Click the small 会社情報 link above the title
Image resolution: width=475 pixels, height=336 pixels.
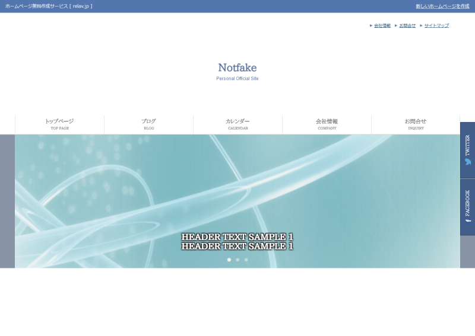tap(382, 25)
